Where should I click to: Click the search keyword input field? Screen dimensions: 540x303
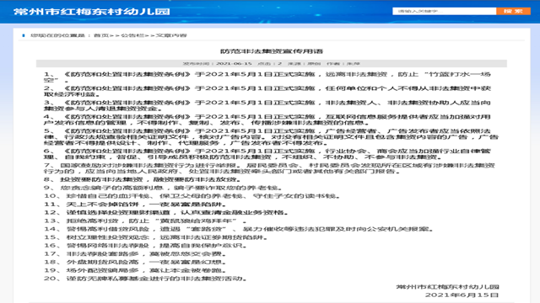(x=444, y=11)
